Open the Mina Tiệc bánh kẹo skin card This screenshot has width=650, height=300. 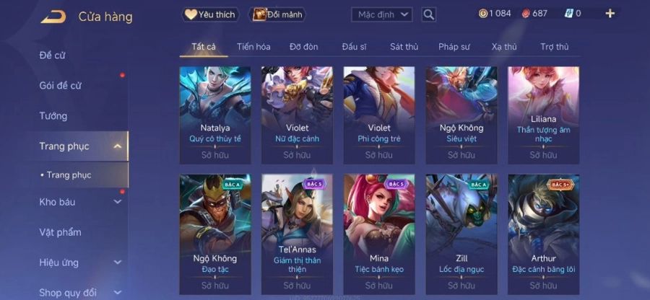[379, 234]
